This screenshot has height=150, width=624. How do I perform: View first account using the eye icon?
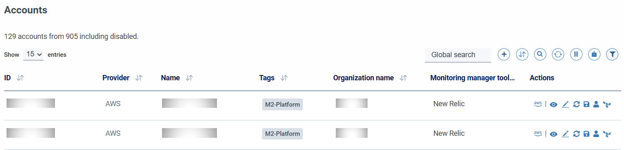[554, 105]
